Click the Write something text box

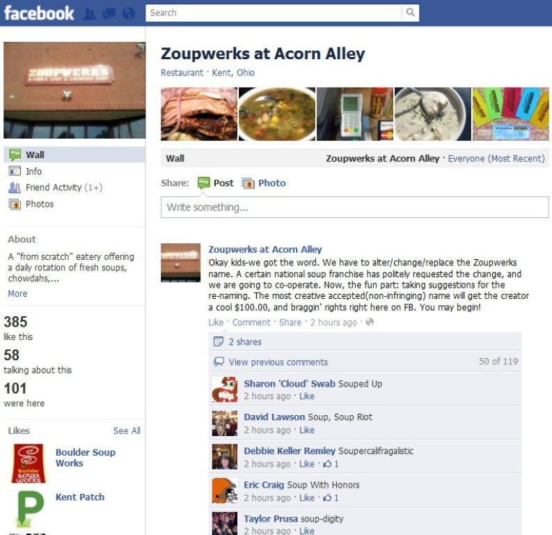[x=355, y=207]
